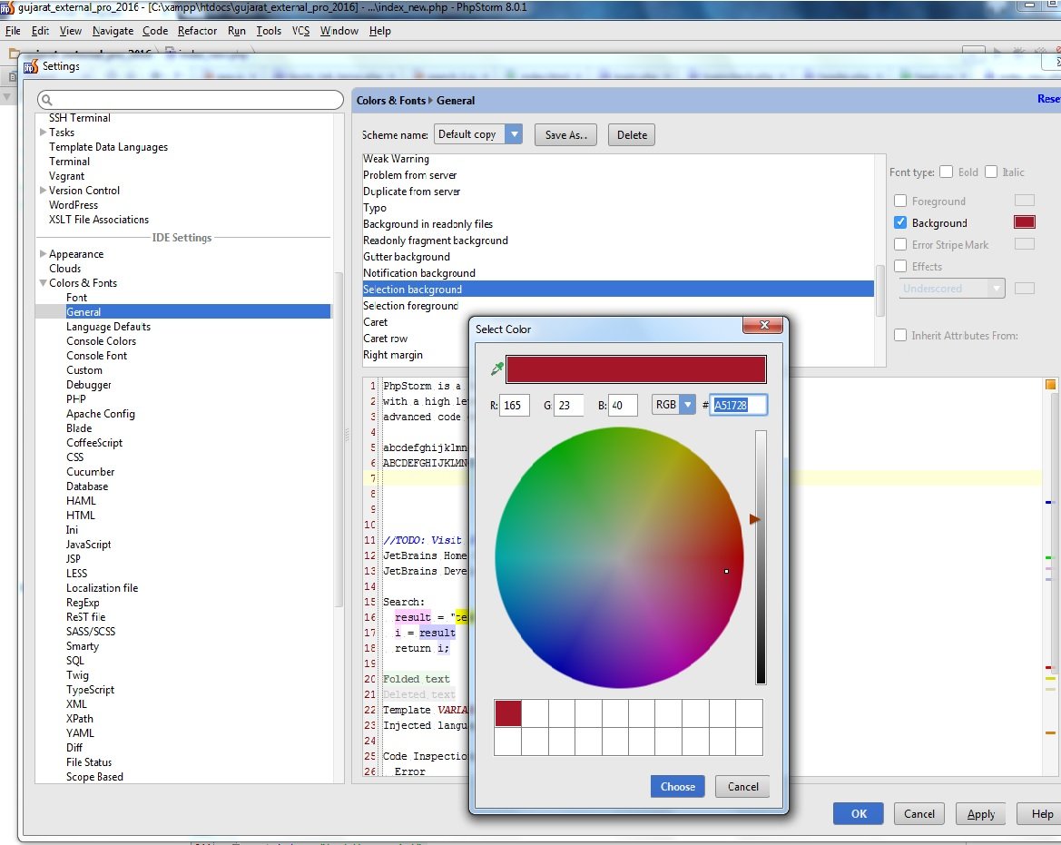Click the brightness slider arrow marker

point(754,519)
